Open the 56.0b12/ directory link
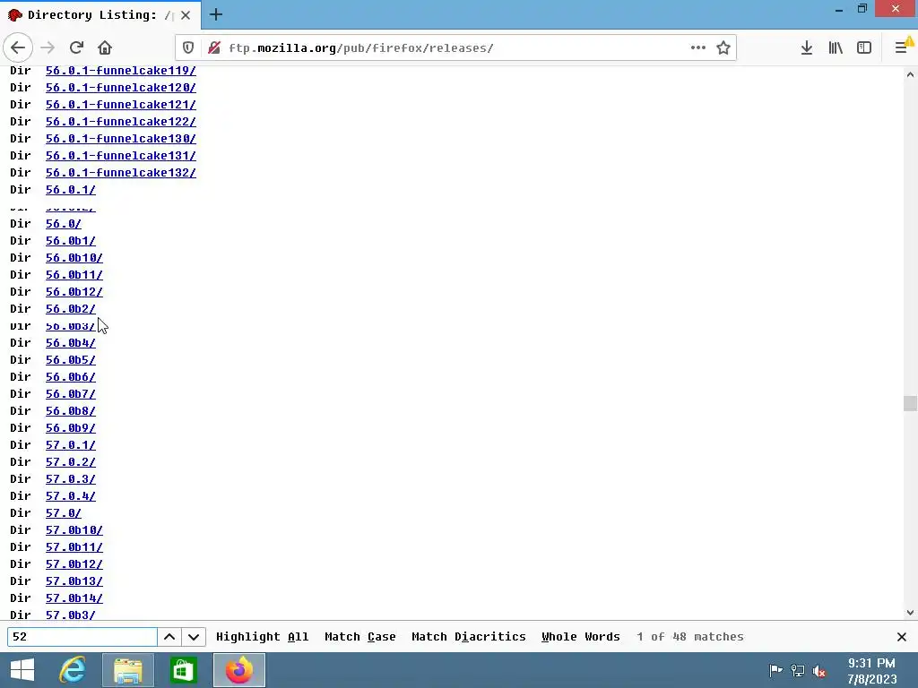918x688 pixels. [x=74, y=291]
